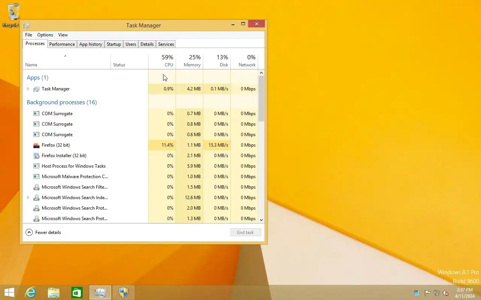Sort by the Network column header
This screenshot has height=300, width=481.
tap(244, 61)
